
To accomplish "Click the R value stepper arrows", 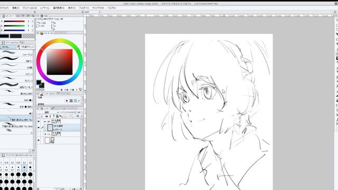I will pyautogui.click(x=33, y=21).
